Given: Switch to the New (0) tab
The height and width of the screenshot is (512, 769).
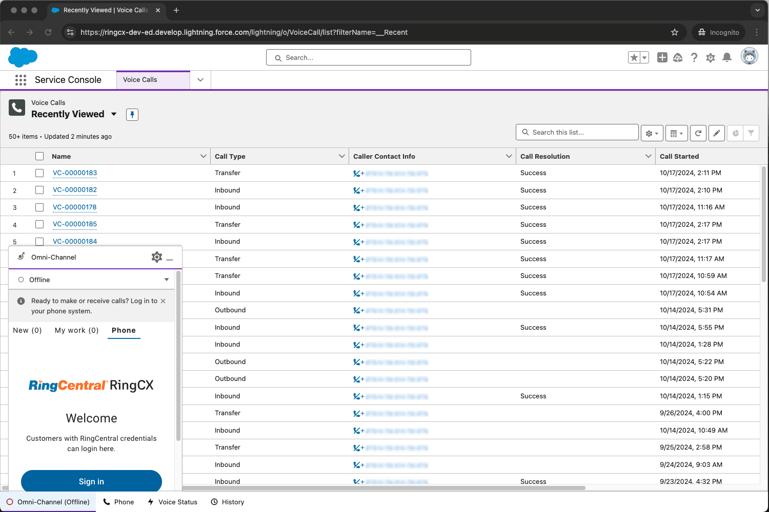Looking at the screenshot, I should coord(27,330).
